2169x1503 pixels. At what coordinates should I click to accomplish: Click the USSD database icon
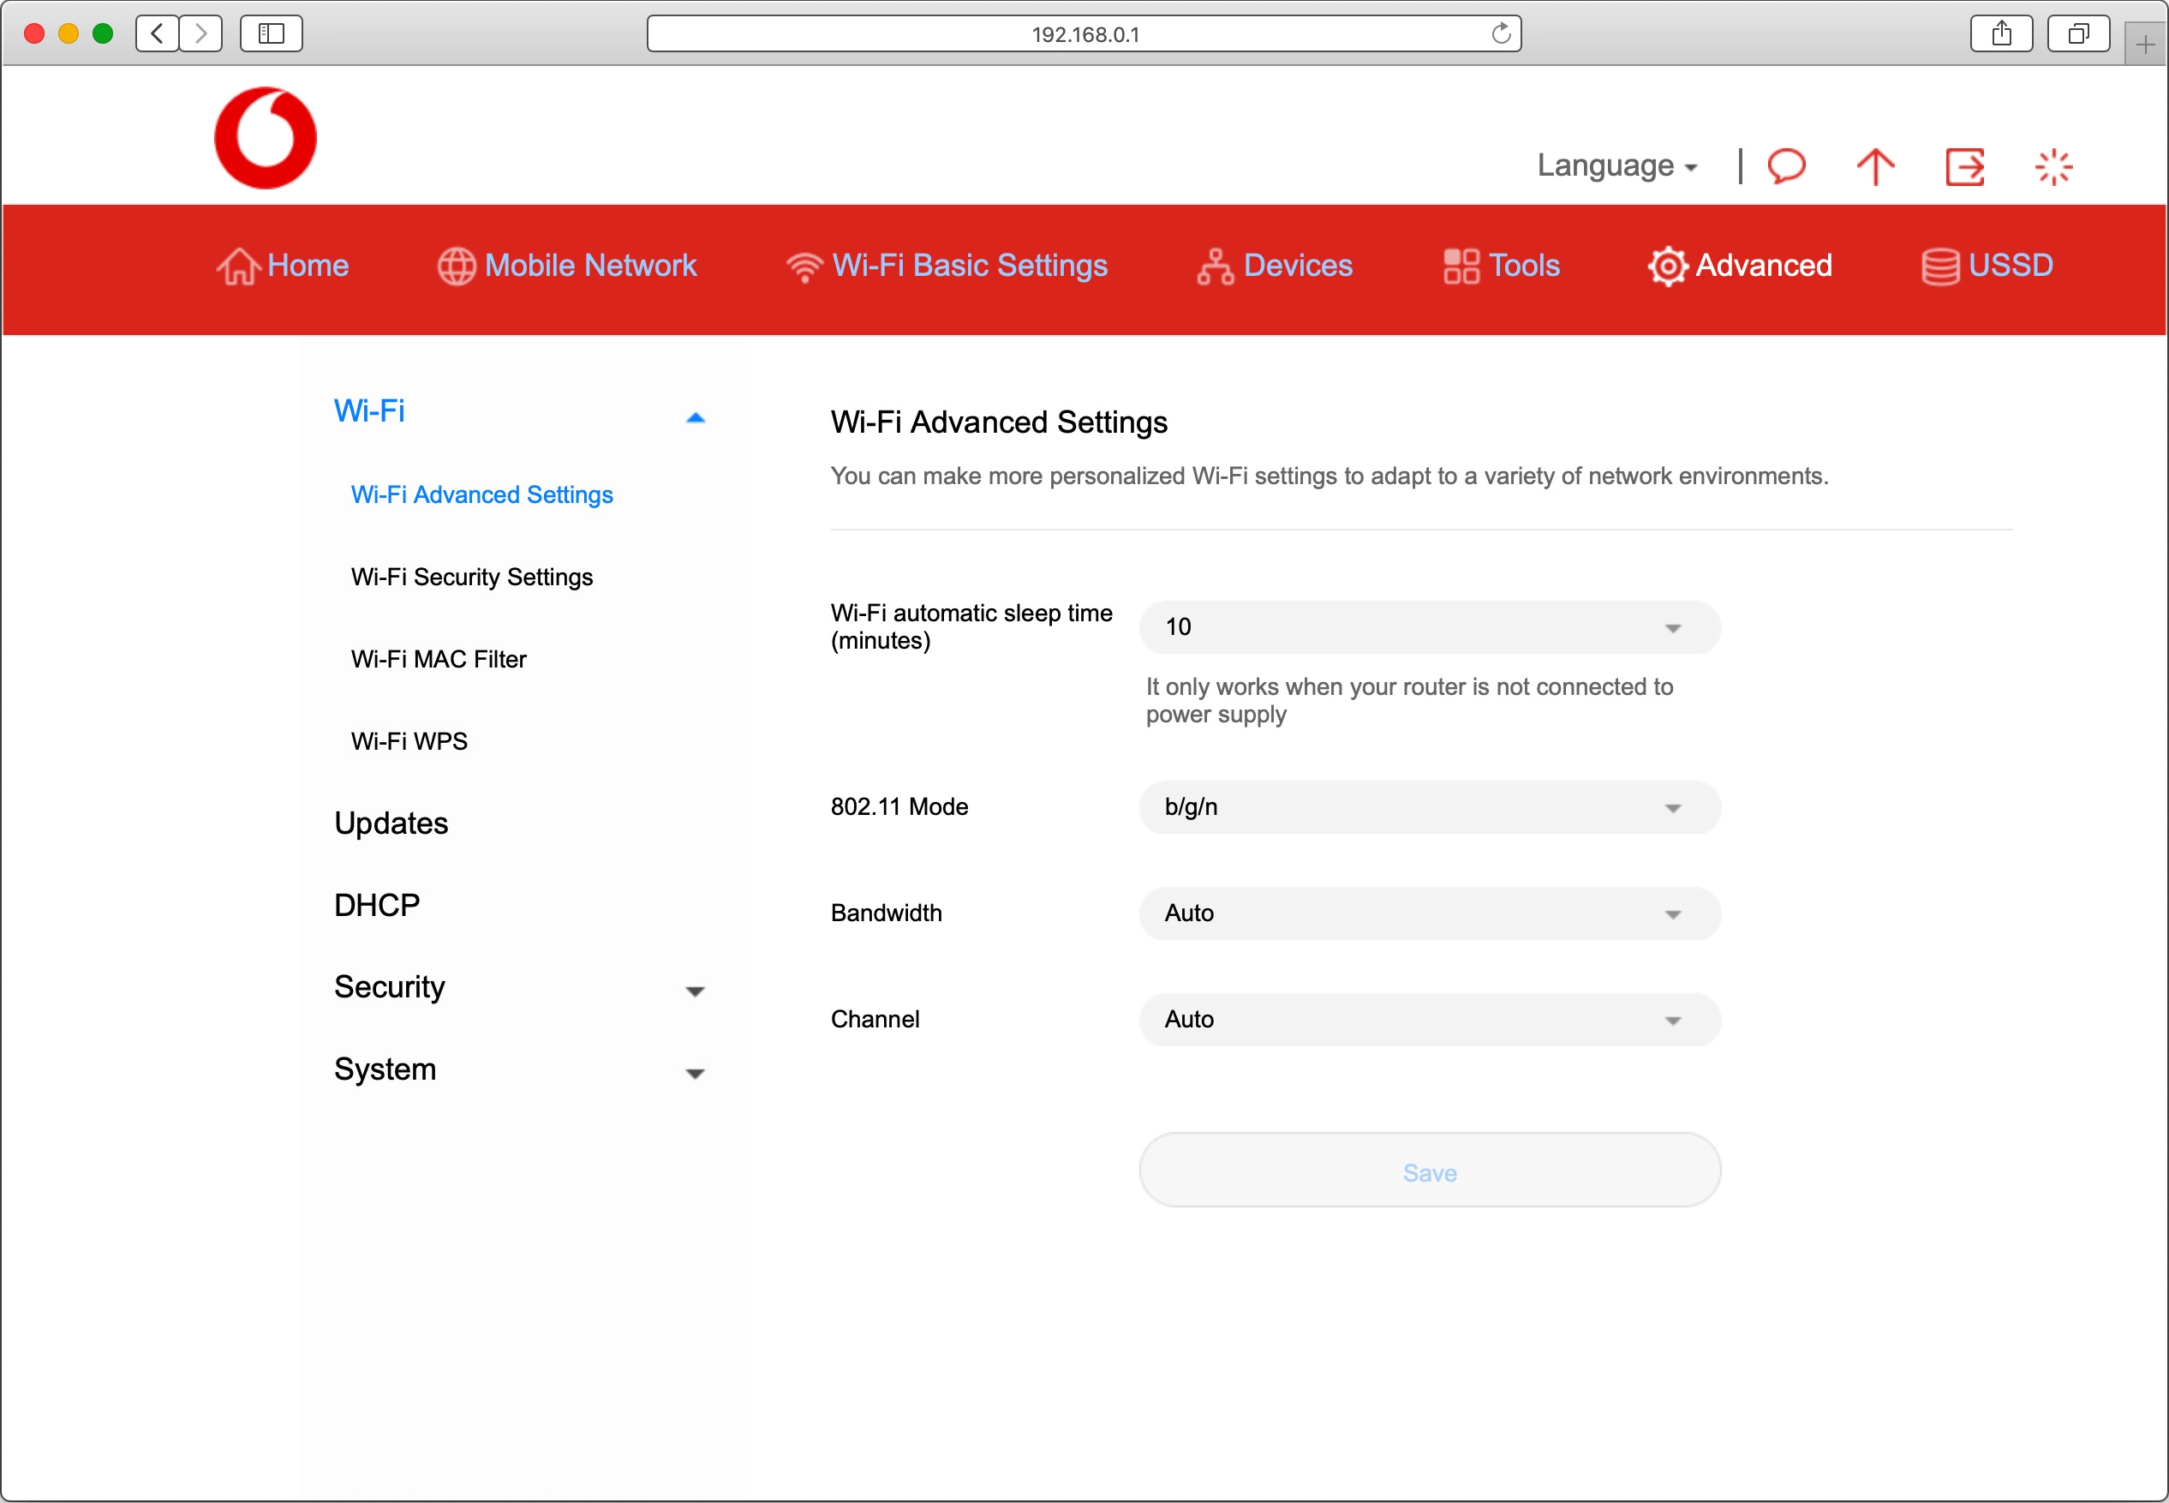[1941, 266]
